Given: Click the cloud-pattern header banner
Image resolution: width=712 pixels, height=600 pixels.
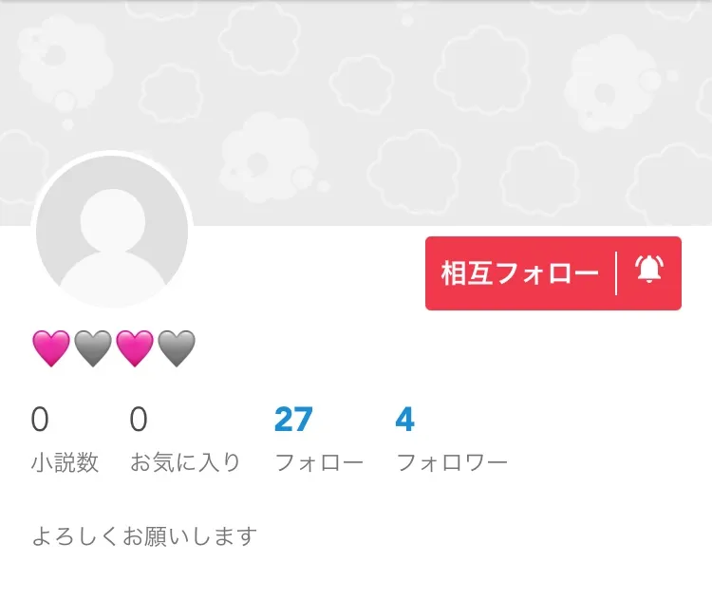Looking at the screenshot, I should (356, 113).
